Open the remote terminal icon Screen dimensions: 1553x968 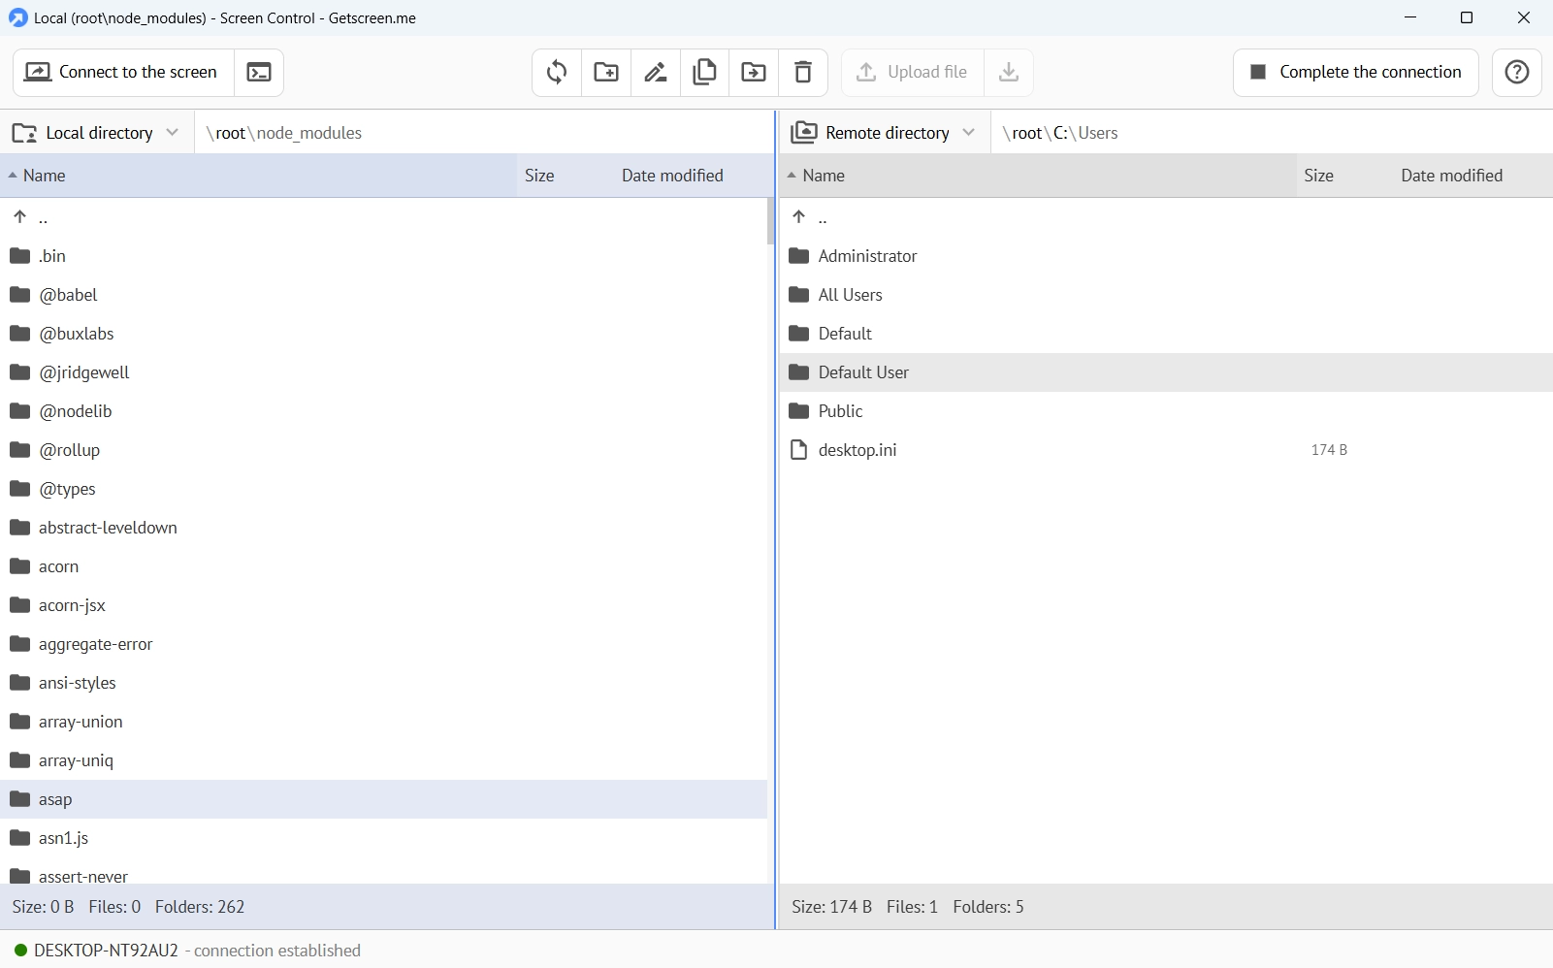[258, 72]
